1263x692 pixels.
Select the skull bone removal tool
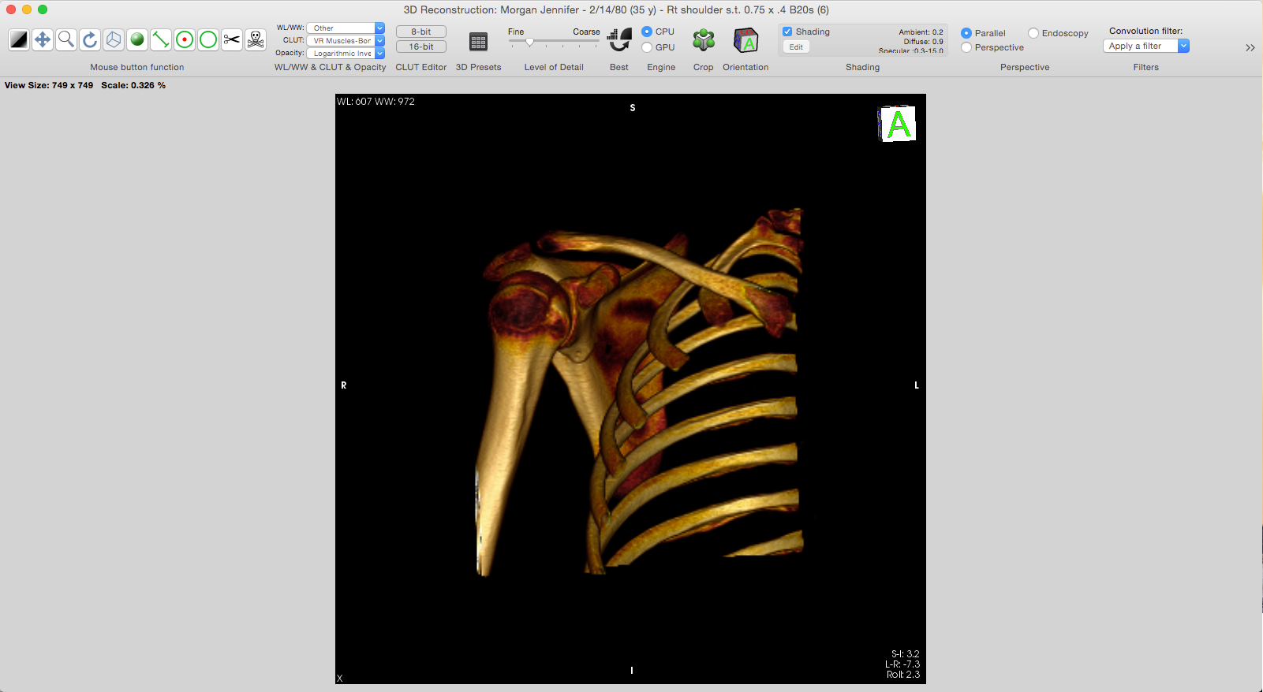point(256,39)
